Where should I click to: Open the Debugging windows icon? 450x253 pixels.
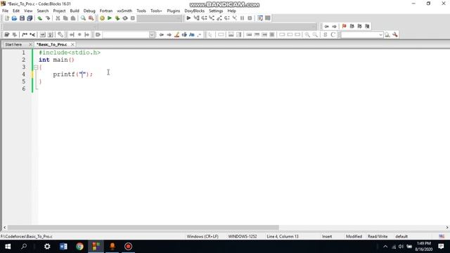pyautogui.click(x=260, y=18)
